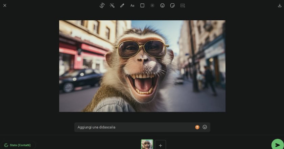Click the 'Aggiungi una didascalia' caption field

click(x=142, y=127)
